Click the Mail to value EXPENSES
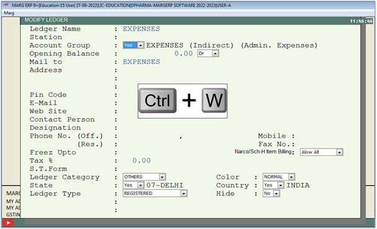377x229 pixels. (142, 62)
